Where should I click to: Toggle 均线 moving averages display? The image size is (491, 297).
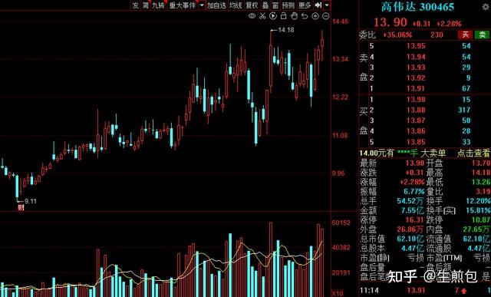pos(236,5)
